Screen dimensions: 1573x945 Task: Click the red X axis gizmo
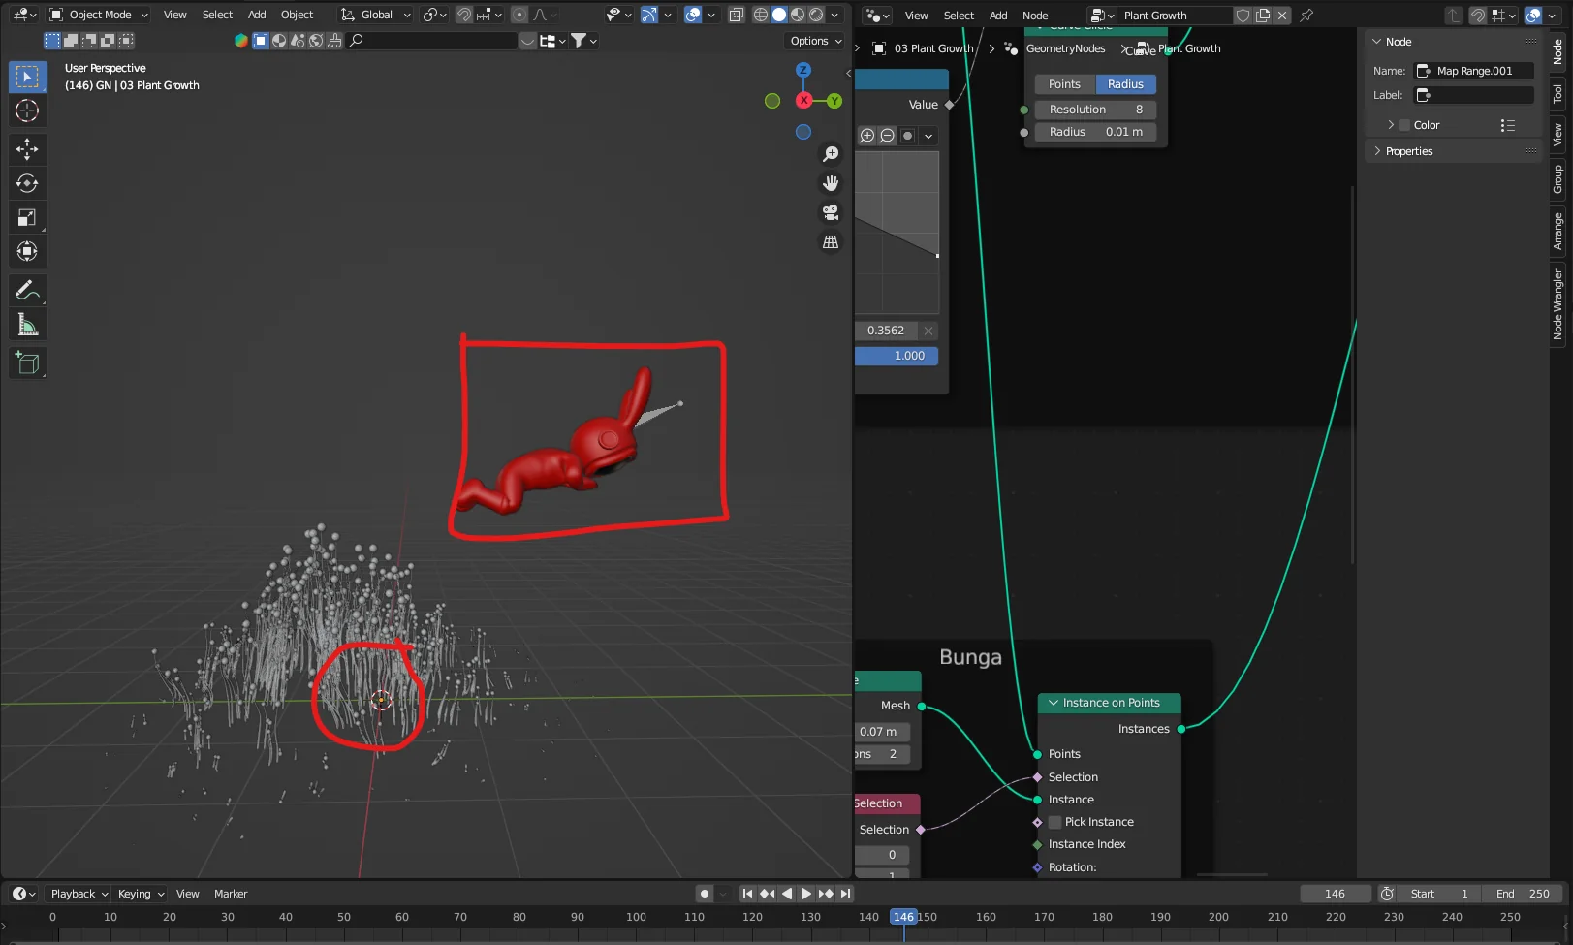[803, 101]
